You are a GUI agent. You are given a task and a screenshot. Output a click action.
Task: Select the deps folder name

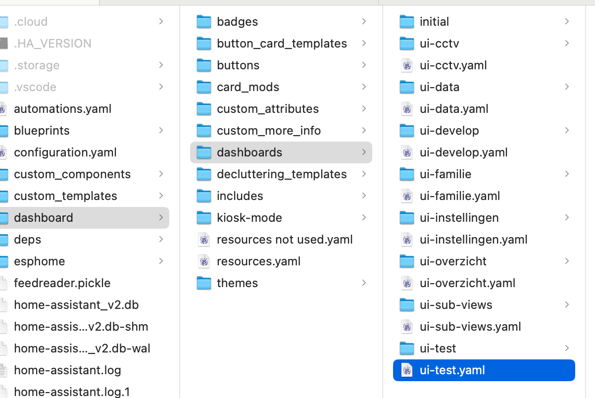(x=28, y=240)
